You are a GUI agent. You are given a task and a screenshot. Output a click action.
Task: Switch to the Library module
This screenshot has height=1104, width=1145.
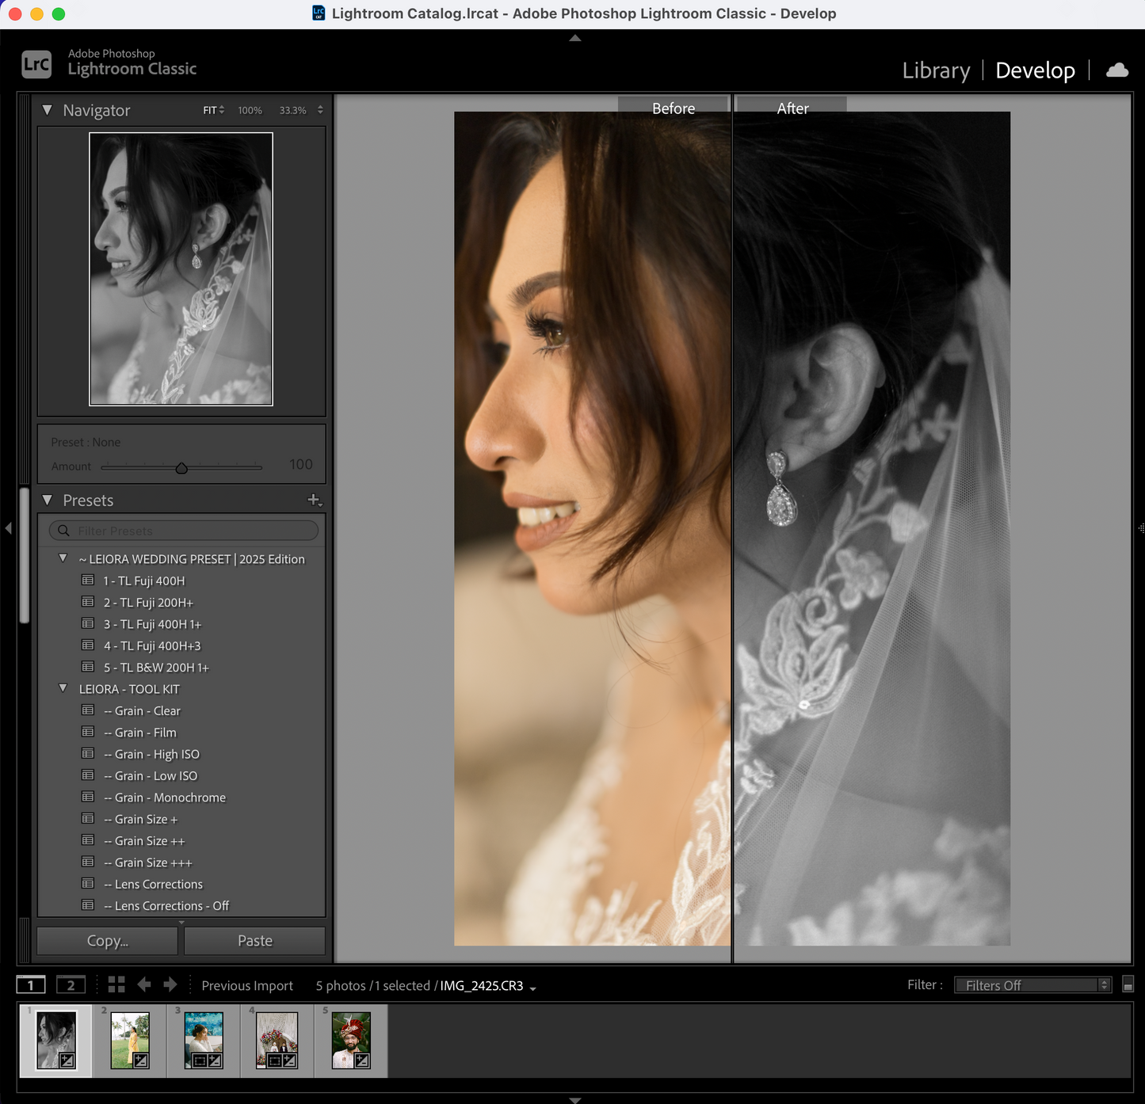click(936, 70)
